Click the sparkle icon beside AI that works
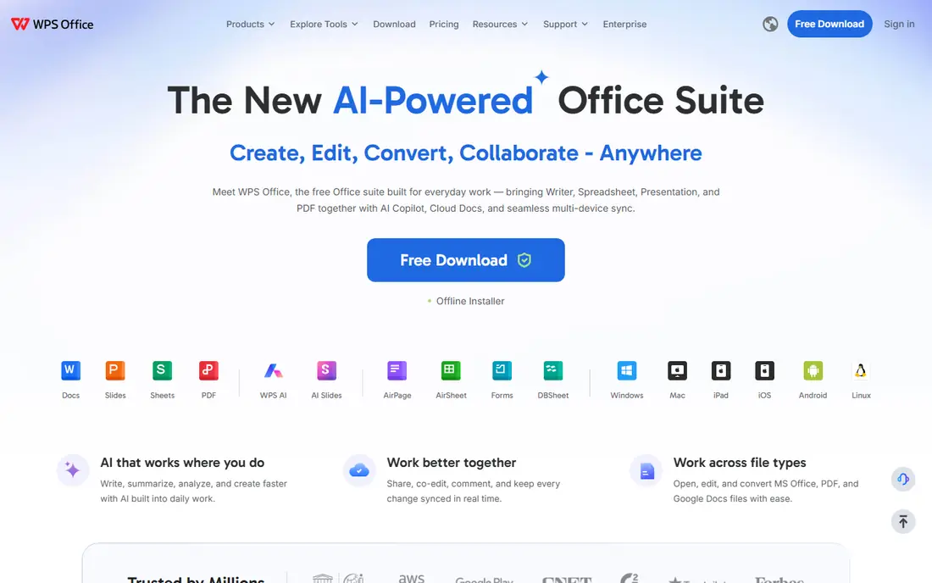 (73, 470)
